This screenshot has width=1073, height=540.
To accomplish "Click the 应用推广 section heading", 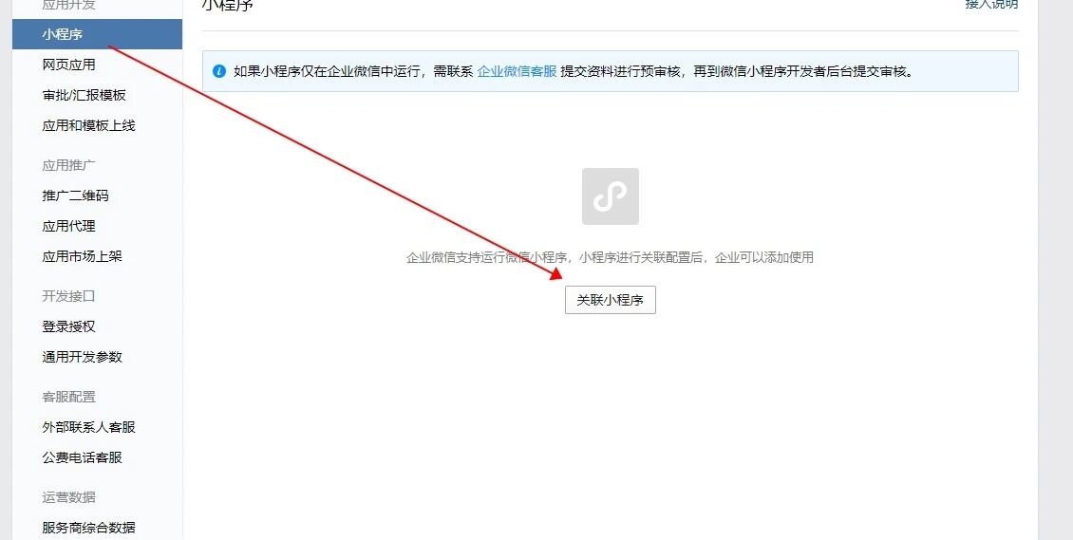I will tap(68, 165).
